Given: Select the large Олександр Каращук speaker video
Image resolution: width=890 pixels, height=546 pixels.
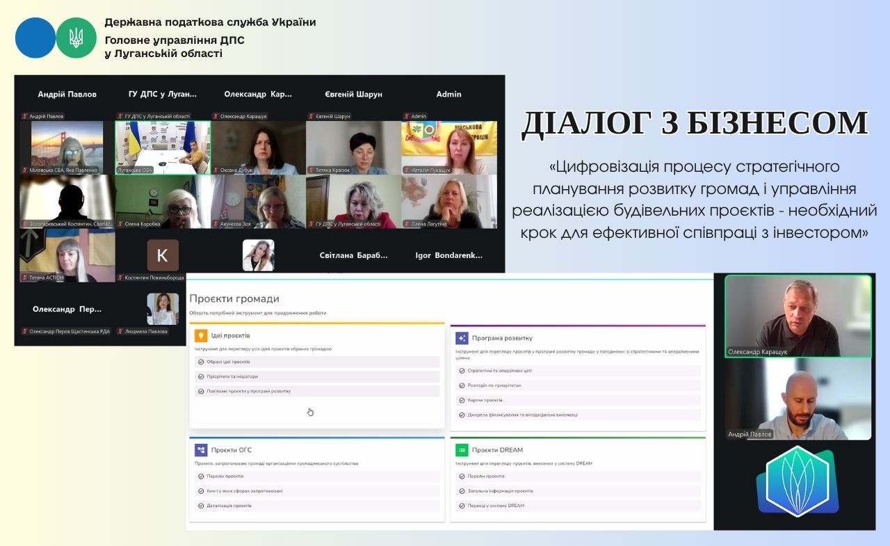Looking at the screenshot, I should (x=798, y=316).
